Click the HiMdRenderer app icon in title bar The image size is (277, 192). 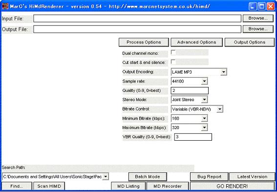click(5, 6)
